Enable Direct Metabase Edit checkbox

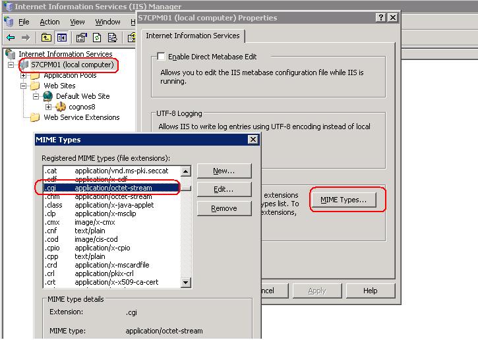click(x=161, y=57)
